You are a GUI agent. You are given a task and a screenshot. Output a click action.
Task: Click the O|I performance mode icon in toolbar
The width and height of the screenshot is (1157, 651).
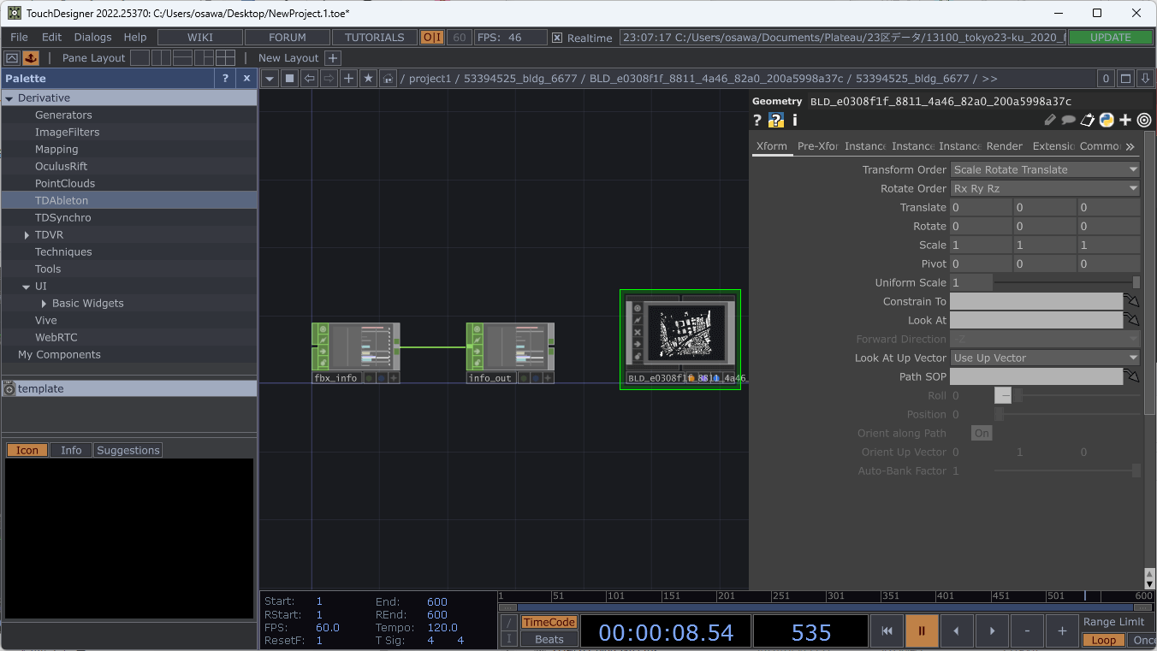pos(434,37)
